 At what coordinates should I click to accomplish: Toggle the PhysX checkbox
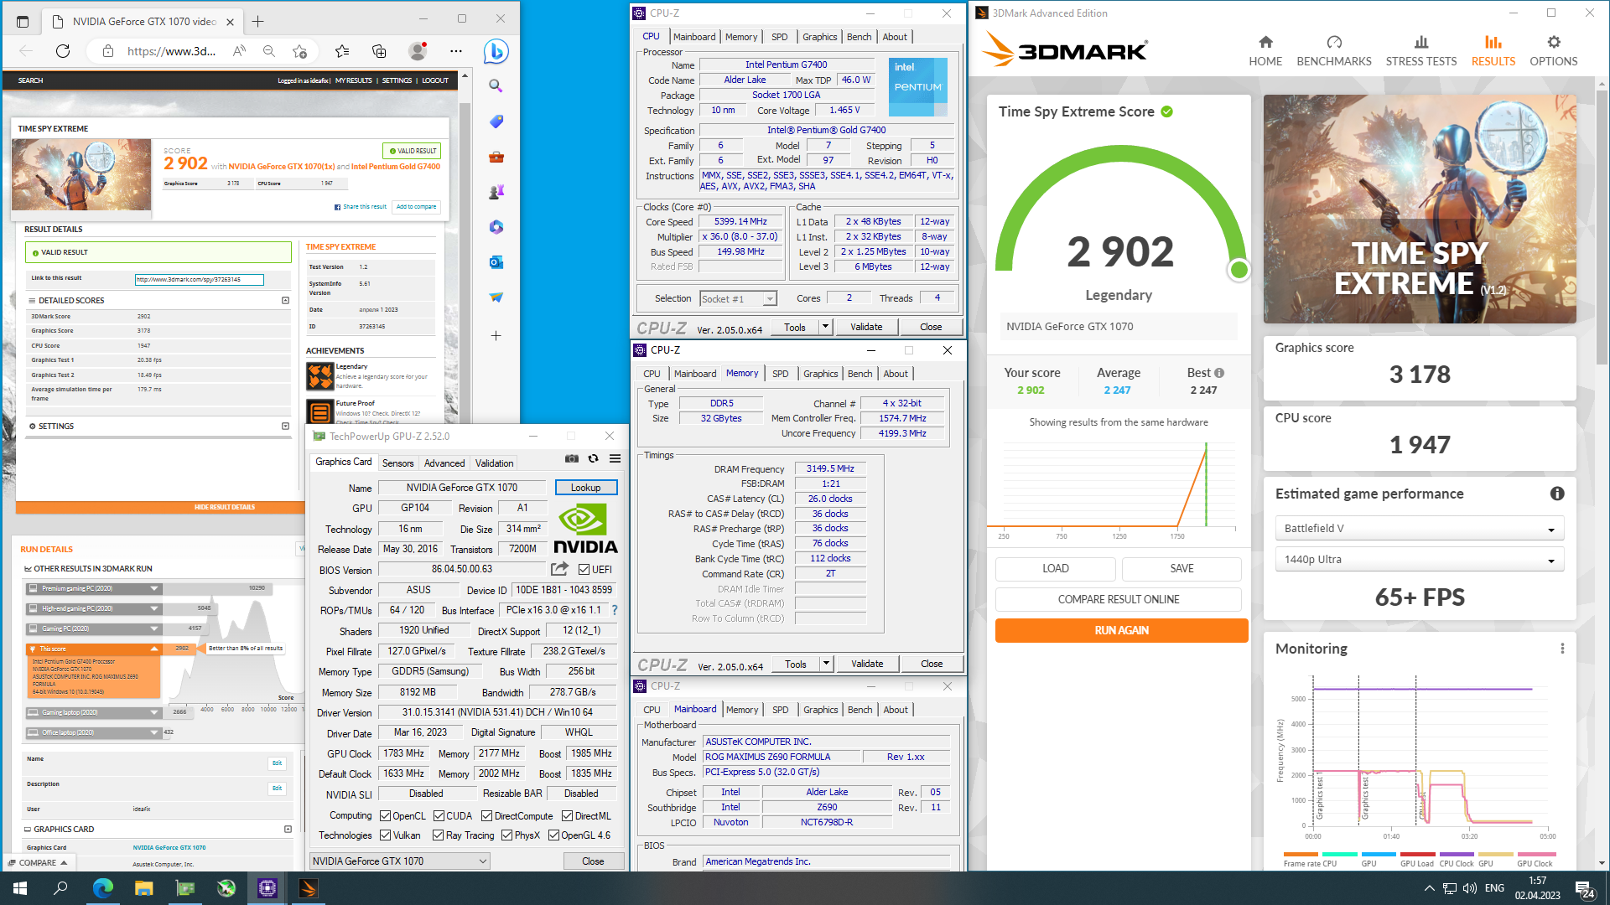coord(506,835)
